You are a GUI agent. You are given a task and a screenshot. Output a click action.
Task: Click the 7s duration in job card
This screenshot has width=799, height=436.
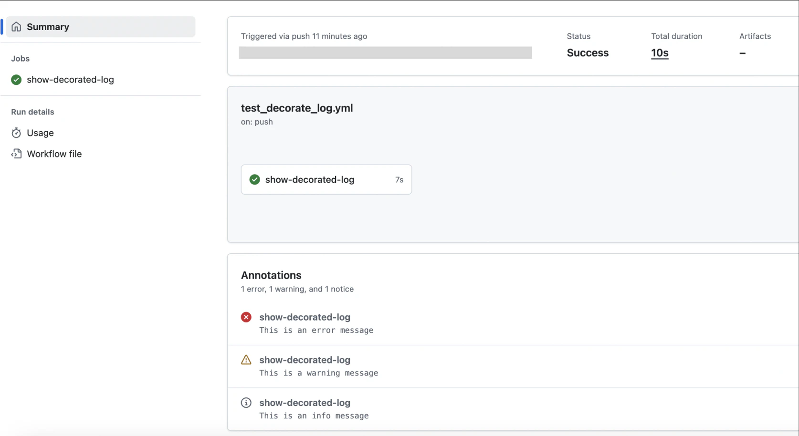(x=399, y=180)
